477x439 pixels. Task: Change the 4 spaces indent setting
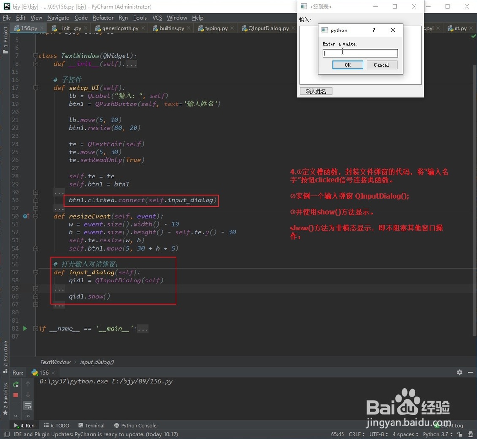tap(405, 434)
